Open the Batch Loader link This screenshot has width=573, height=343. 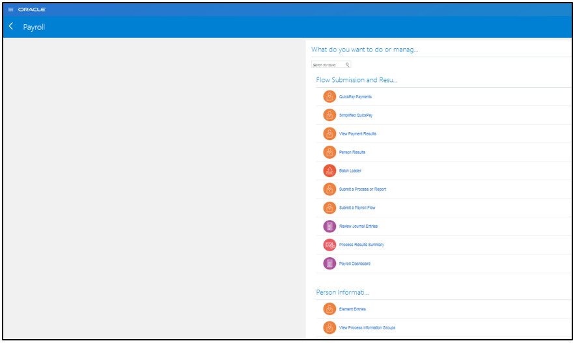[x=350, y=171]
